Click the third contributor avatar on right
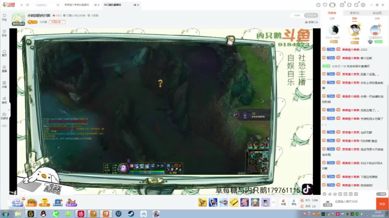Image resolution: width=389 pixels, height=218 pixels. click(375, 30)
